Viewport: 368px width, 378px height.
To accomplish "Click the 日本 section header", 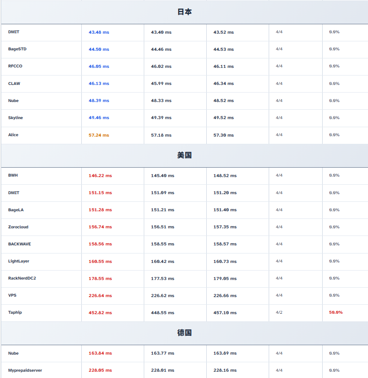I will coord(184,12).
